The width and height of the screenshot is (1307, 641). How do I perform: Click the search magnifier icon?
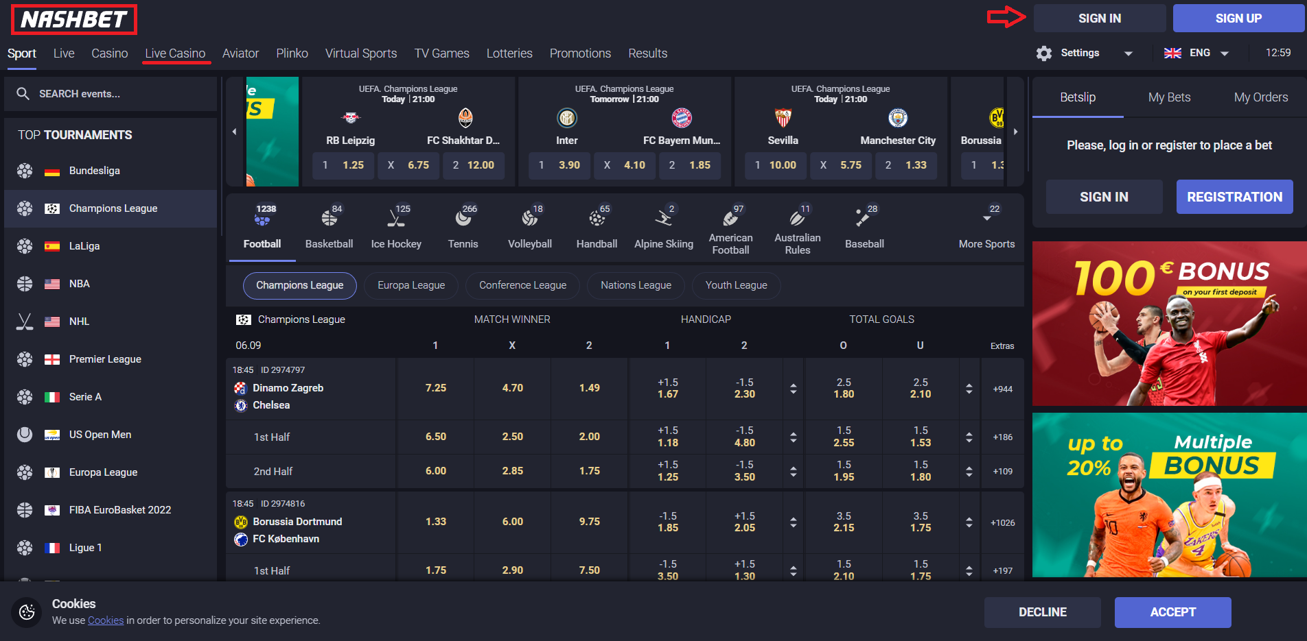click(23, 93)
